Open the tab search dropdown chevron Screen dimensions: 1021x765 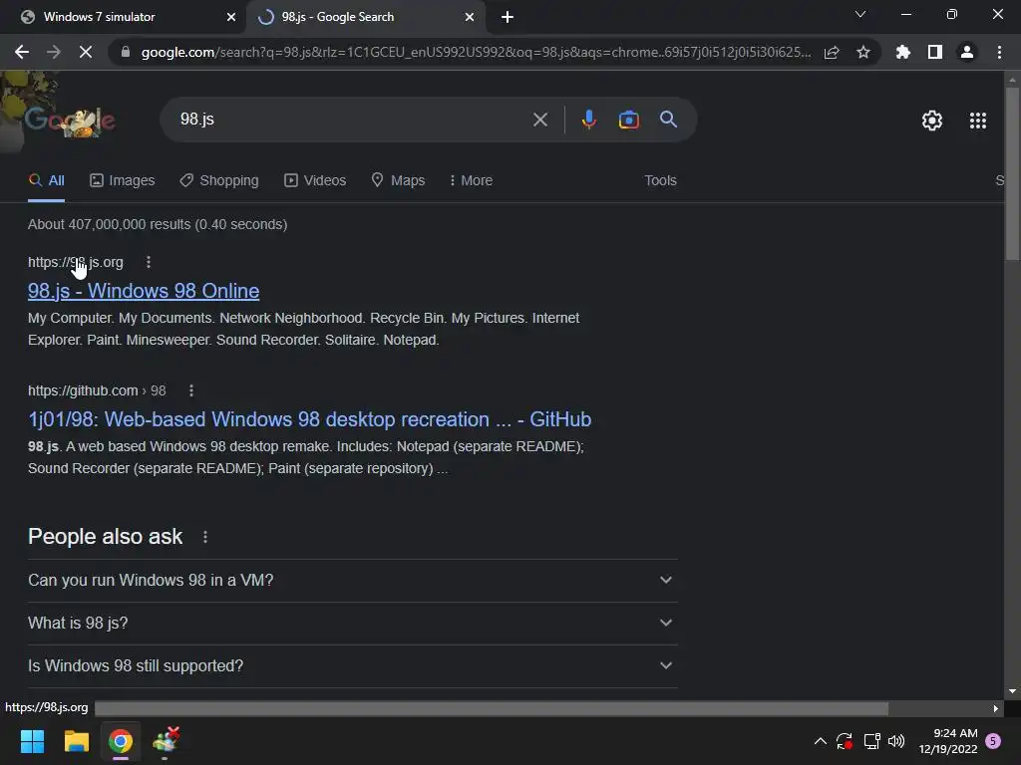pyautogui.click(x=860, y=14)
